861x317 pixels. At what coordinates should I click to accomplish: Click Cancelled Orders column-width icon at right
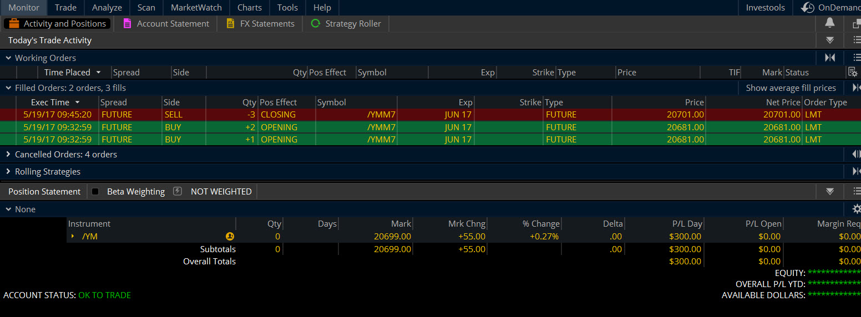point(857,154)
